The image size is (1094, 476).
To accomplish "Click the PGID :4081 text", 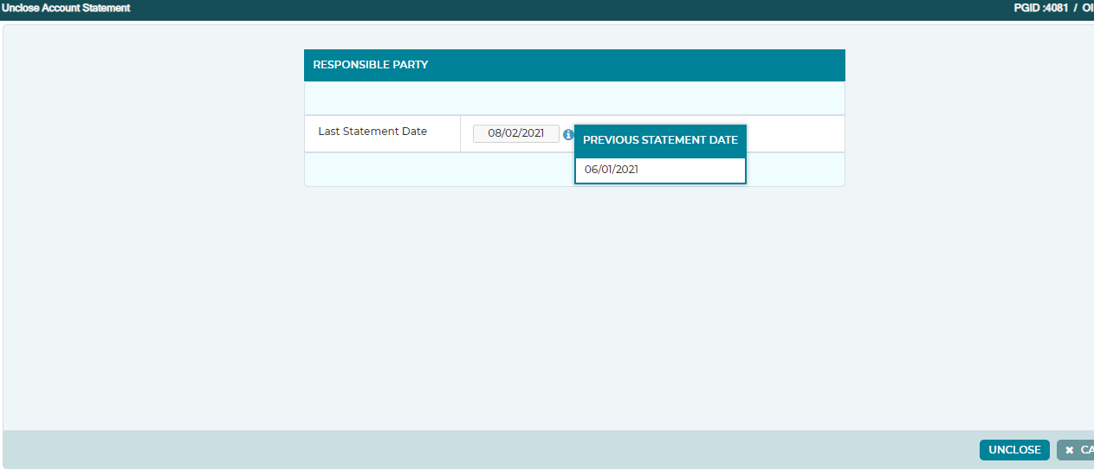I will pos(1042,8).
